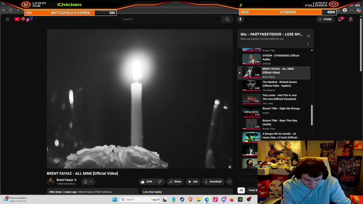363x204 pixels.
Task: Open Steam from the taskbar
Action: (x=182, y=199)
